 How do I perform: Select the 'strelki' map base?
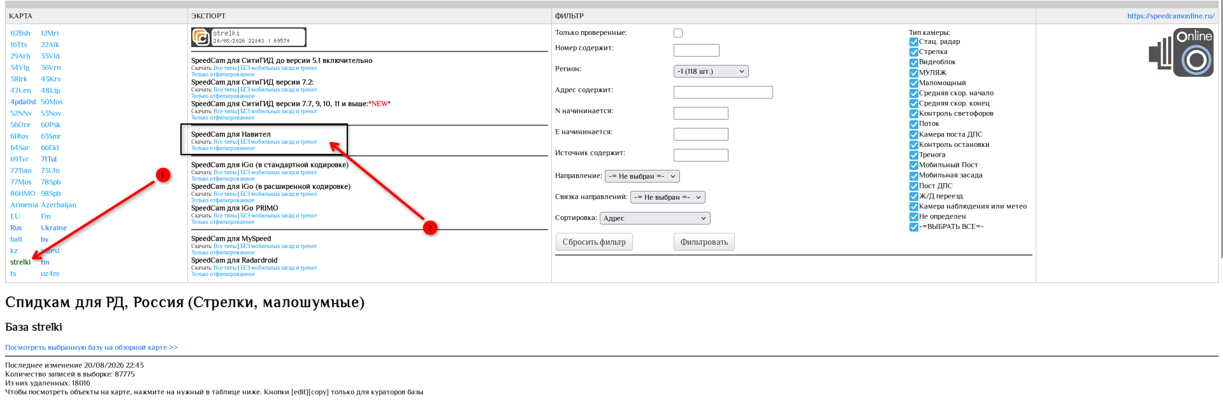coord(20,262)
